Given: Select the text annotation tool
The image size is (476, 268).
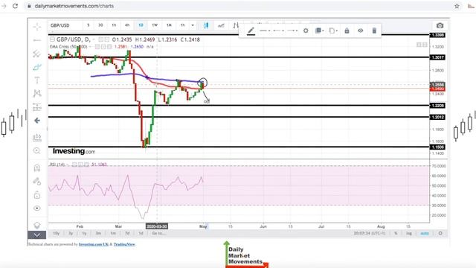Looking at the screenshot, I should point(37,80).
